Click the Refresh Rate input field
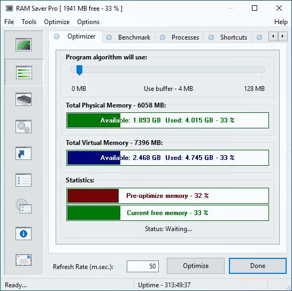The width and height of the screenshot is (292, 291). (143, 266)
